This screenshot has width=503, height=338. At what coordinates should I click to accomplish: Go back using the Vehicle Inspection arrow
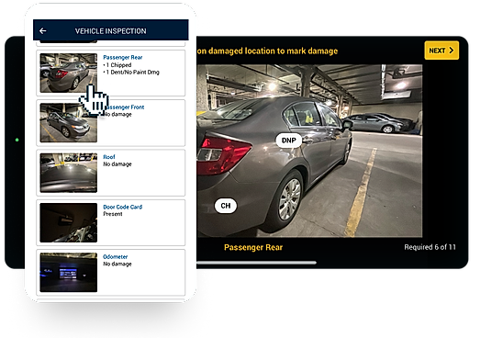42,31
